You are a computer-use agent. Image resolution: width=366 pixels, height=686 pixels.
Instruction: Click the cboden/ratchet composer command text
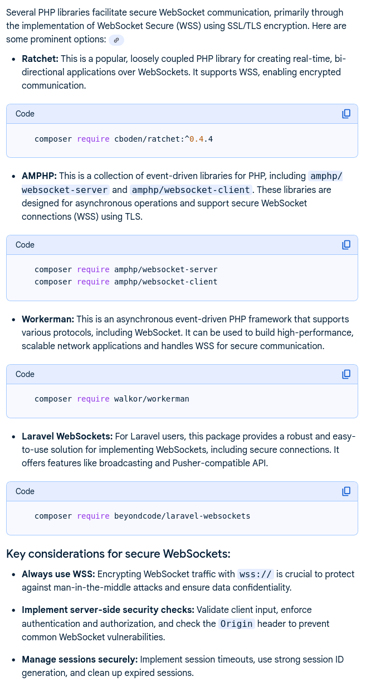point(124,138)
